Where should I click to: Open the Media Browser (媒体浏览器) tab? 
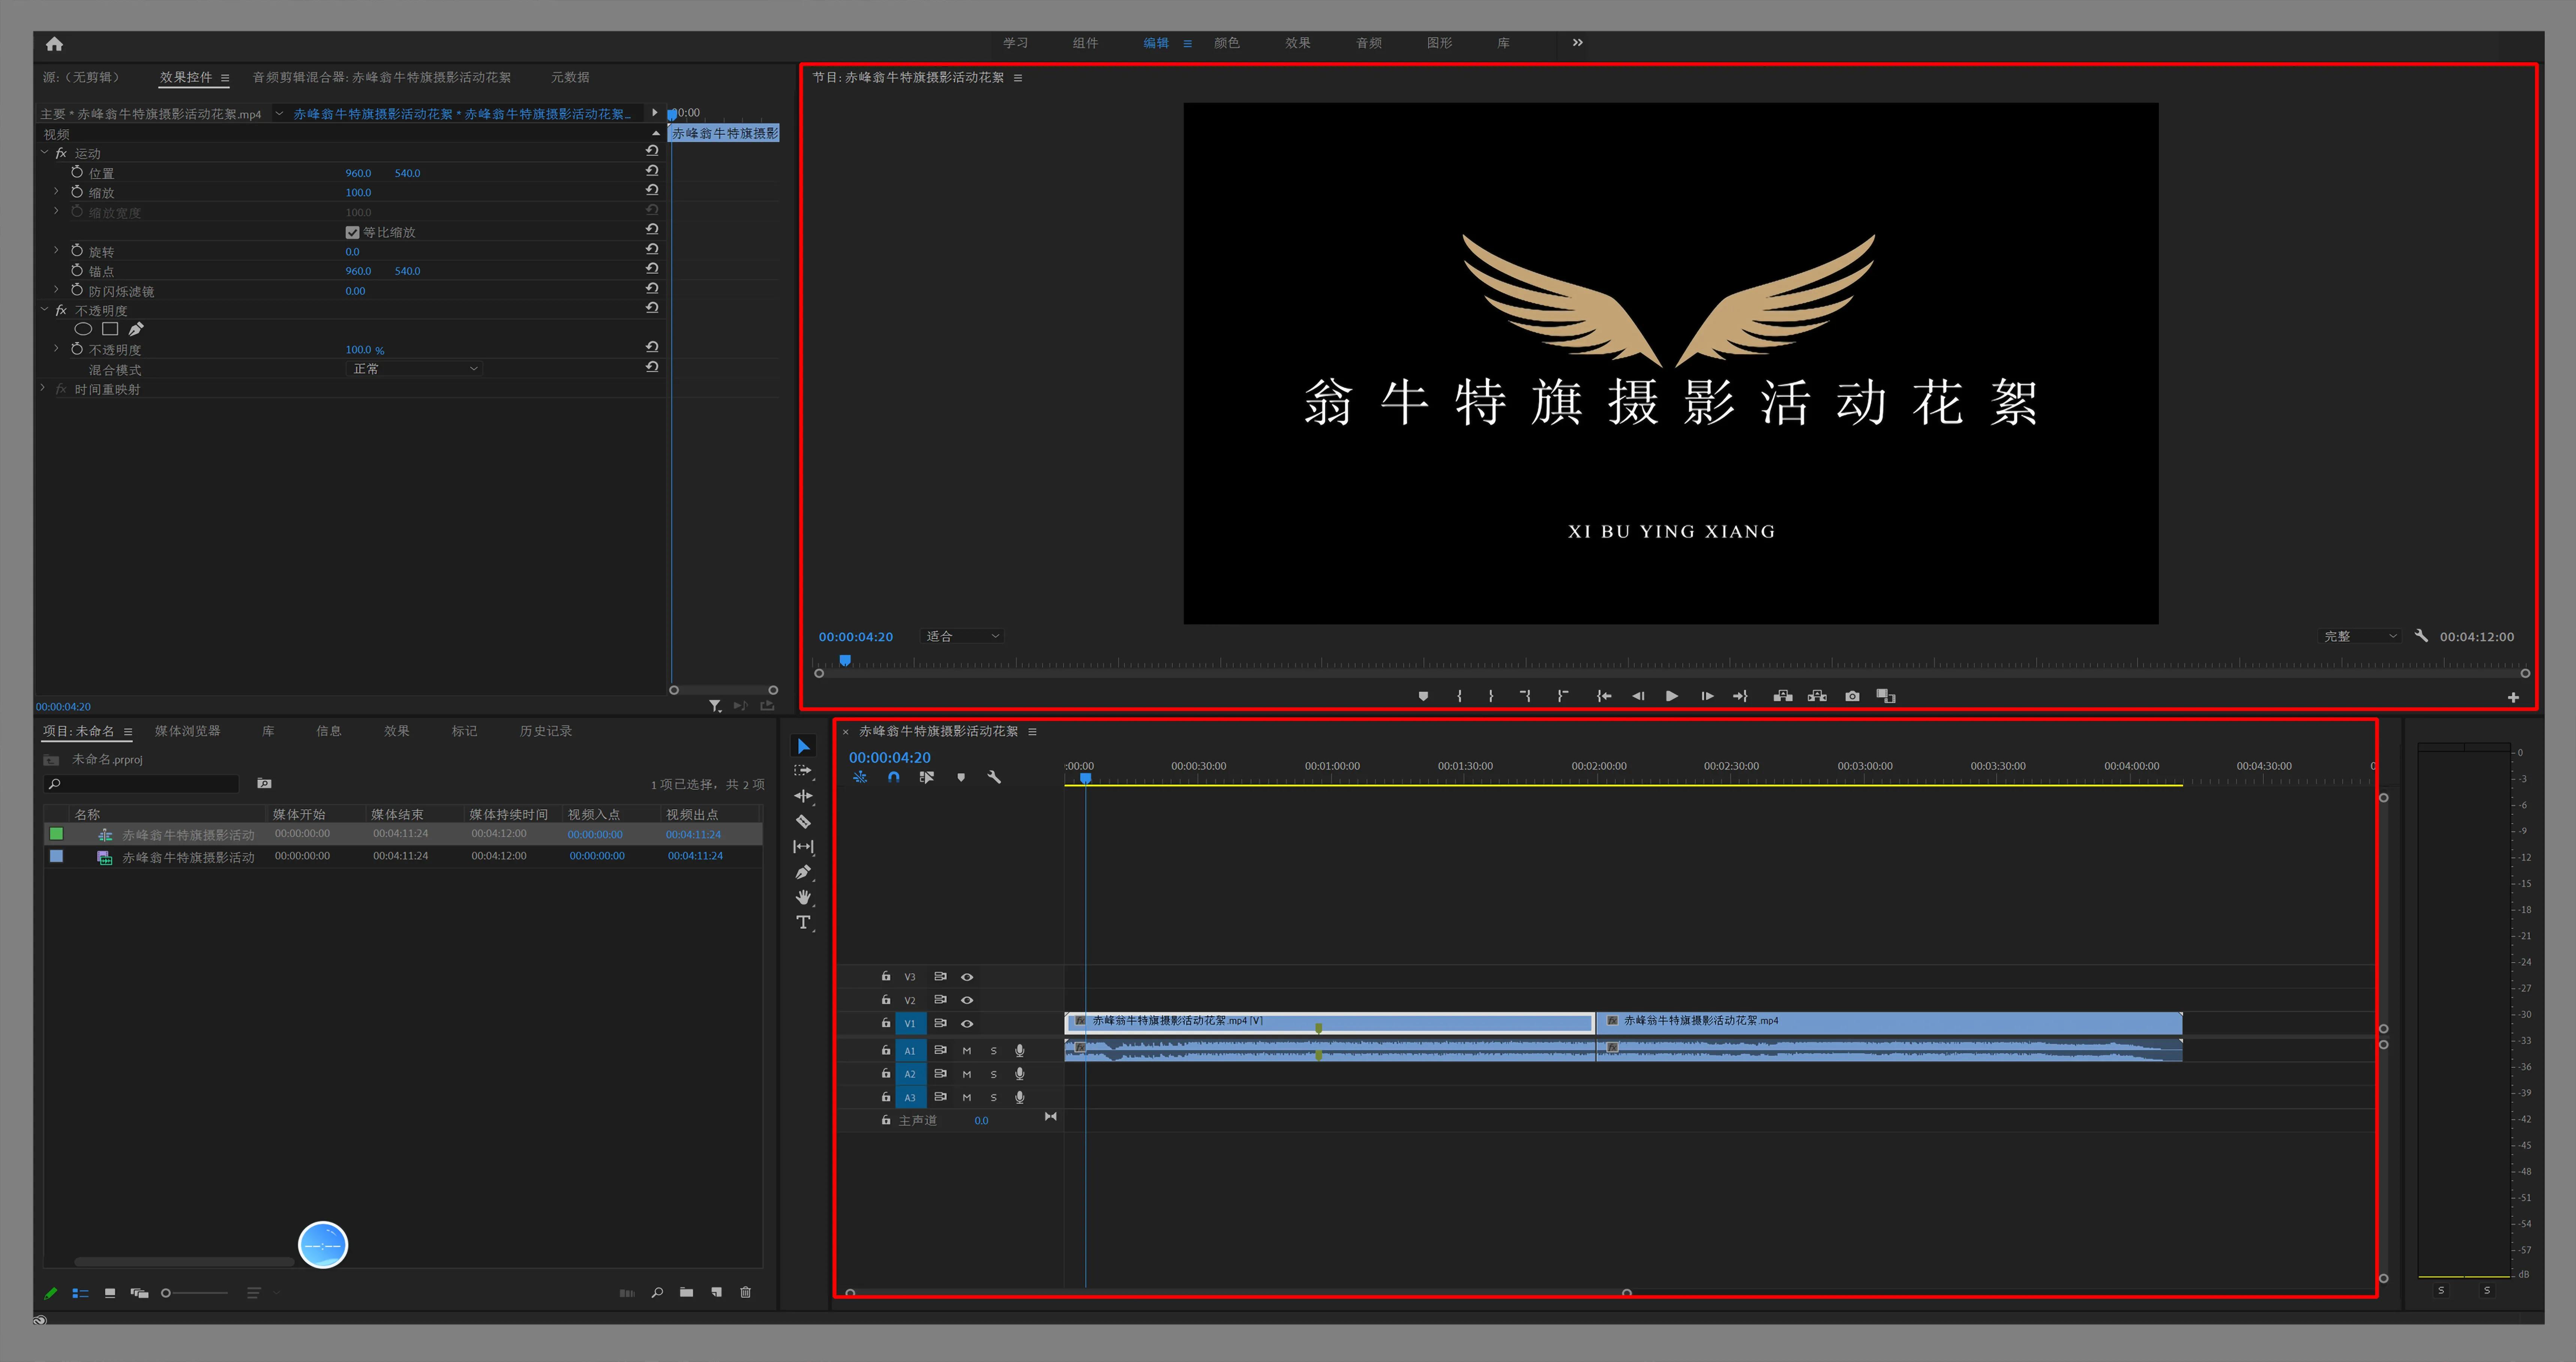tap(187, 731)
